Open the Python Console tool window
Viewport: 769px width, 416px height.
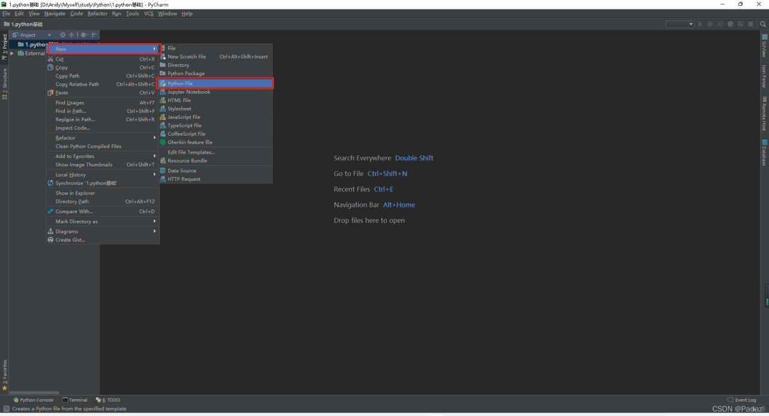pyautogui.click(x=33, y=400)
